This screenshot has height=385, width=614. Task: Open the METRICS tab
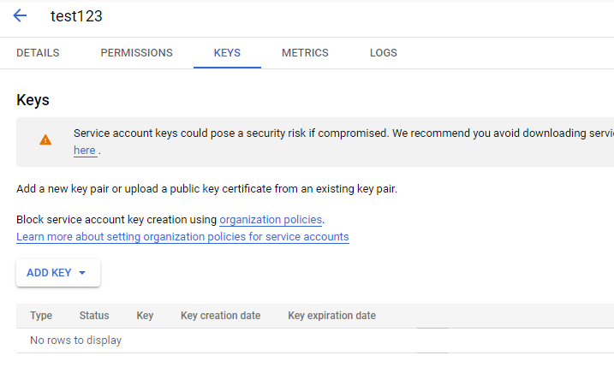click(x=305, y=53)
